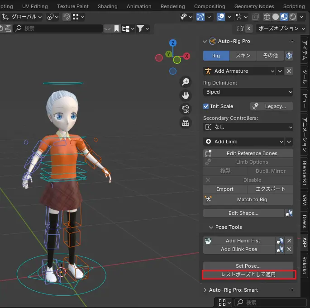Switch to wireframe viewport shading
This screenshot has height=308, width=310.
(x=267, y=17)
